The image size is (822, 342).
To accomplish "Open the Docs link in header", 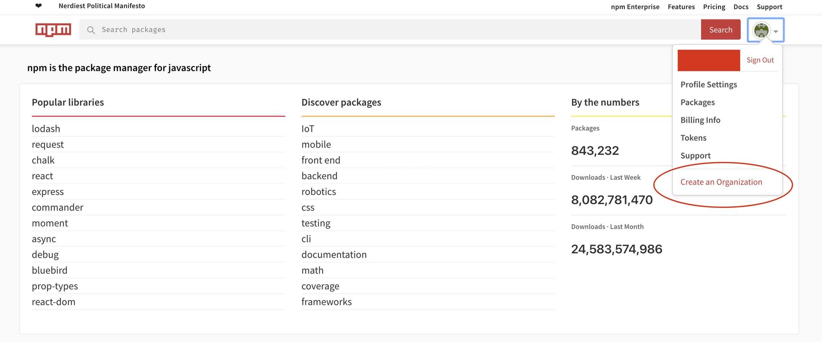I will coord(741,7).
